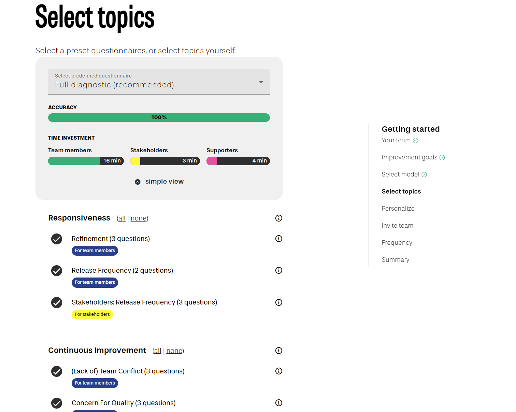Toggle Release Frequency (2 questions) checkbox
Image resolution: width=516 pixels, height=412 pixels.
click(57, 271)
